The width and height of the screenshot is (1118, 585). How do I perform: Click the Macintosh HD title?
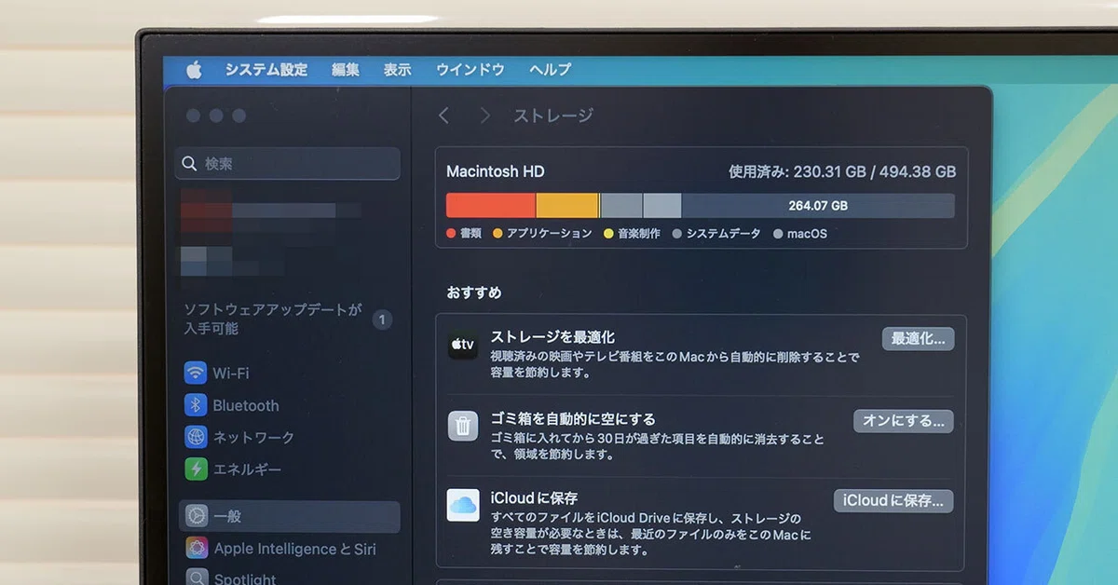496,171
